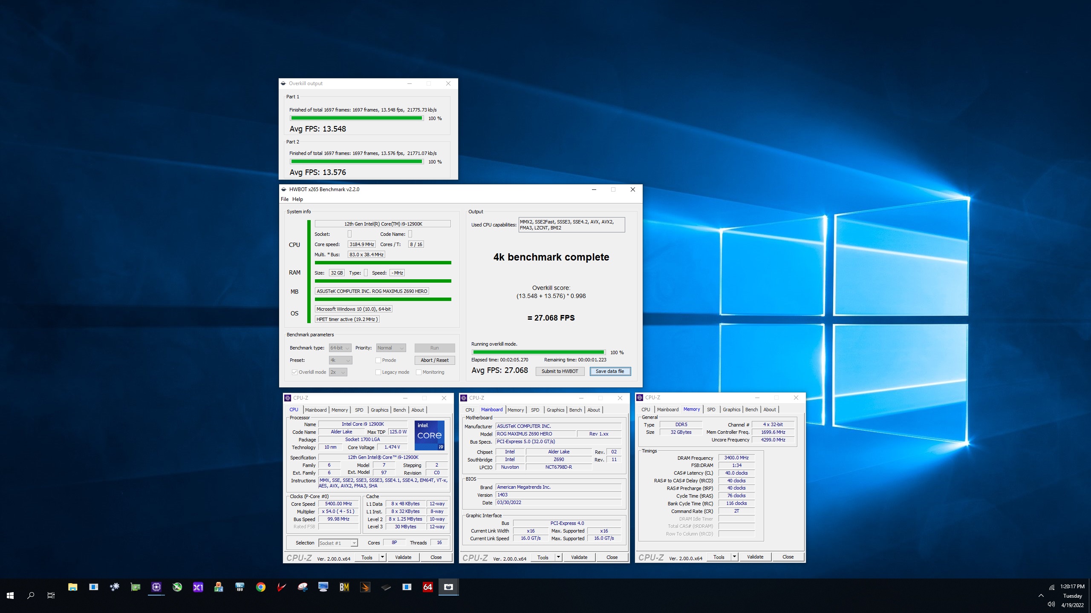Open the File menu in HWBOT x265

(x=285, y=199)
